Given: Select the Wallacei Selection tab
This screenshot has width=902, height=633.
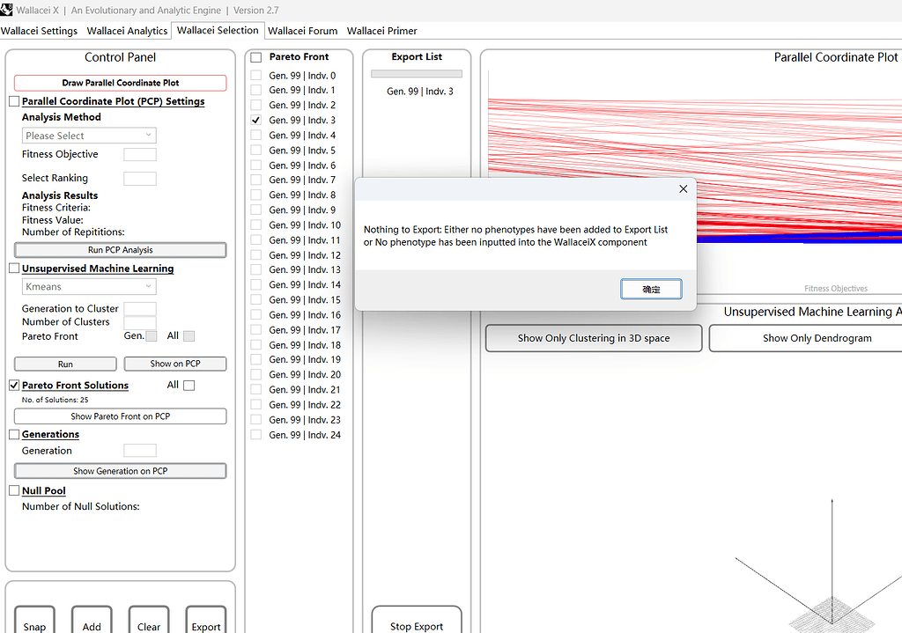Looking at the screenshot, I should (x=218, y=30).
